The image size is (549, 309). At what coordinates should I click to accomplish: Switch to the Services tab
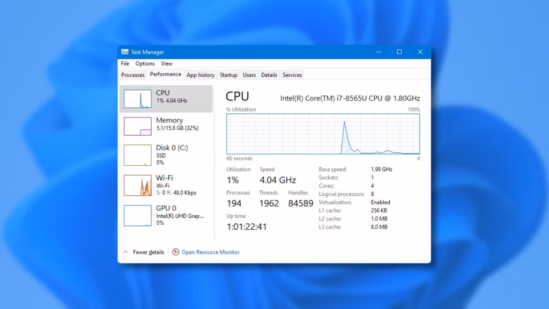point(292,75)
